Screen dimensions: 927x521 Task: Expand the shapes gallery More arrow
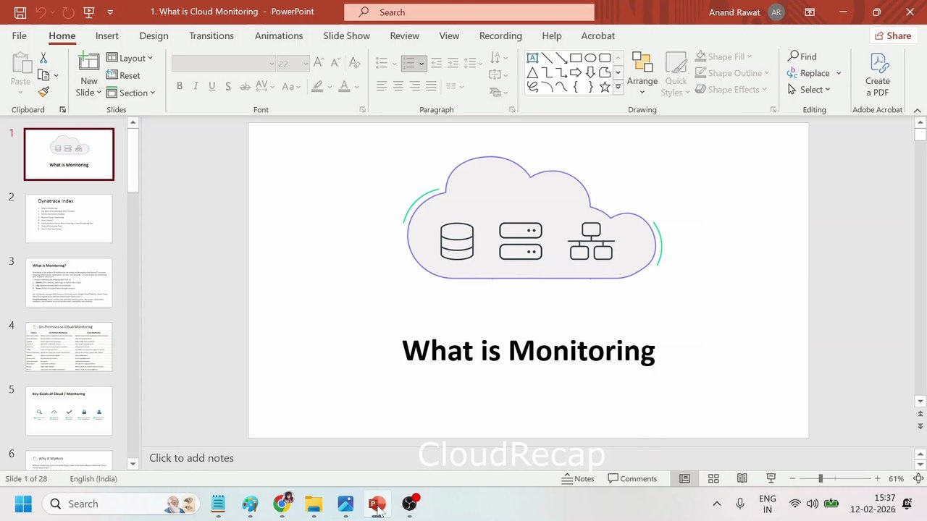[618, 87]
